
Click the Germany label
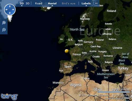[x=88, y=42]
